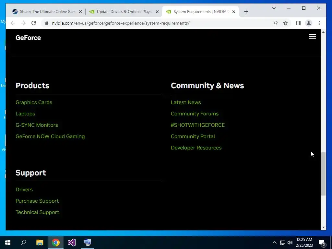Visit Community Forums
Image resolution: width=332 pixels, height=249 pixels.
point(195,114)
